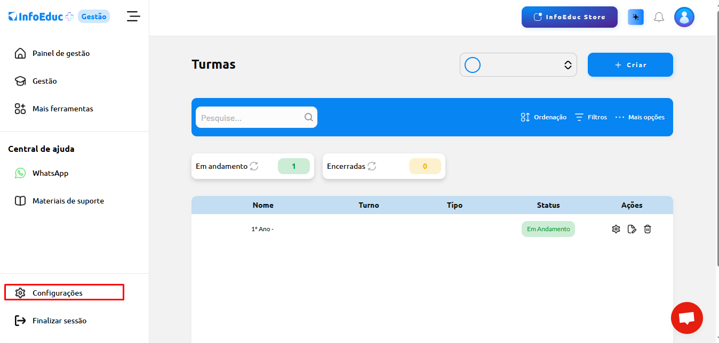Click the InfoEduc logo
The width and height of the screenshot is (719, 343).
41,17
